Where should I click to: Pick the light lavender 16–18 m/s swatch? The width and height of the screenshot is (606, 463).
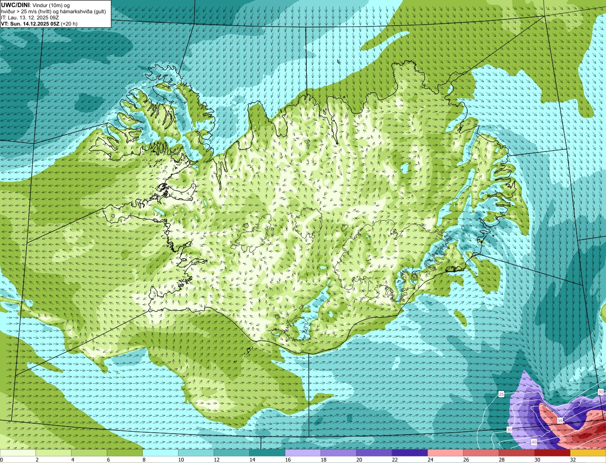click(x=303, y=453)
